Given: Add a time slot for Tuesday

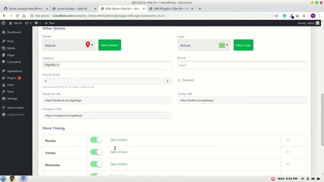Looking at the screenshot, I should click(288, 152).
